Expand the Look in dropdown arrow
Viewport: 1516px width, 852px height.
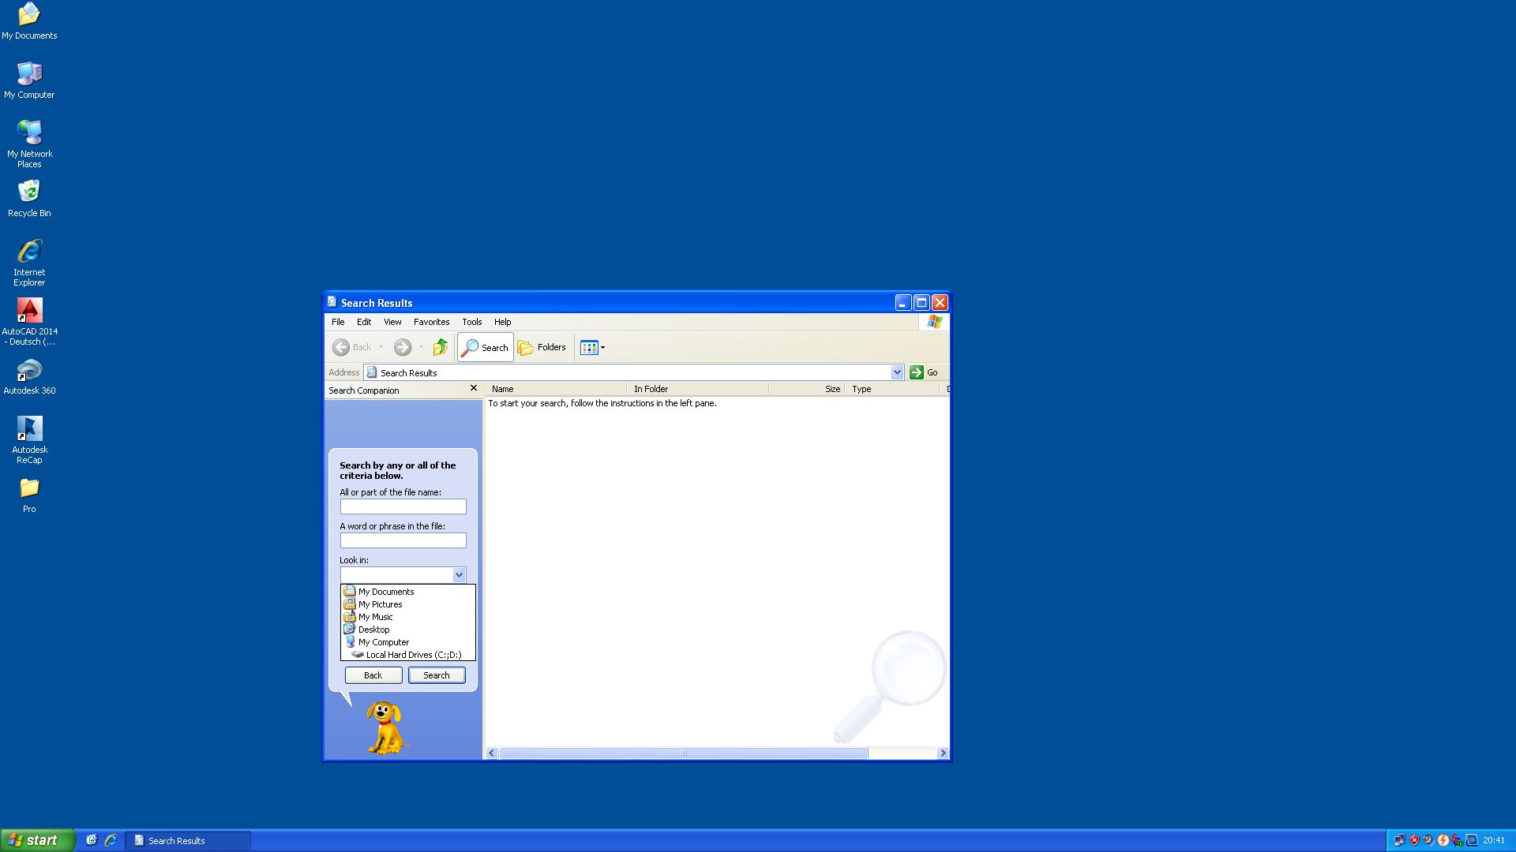[x=459, y=575]
